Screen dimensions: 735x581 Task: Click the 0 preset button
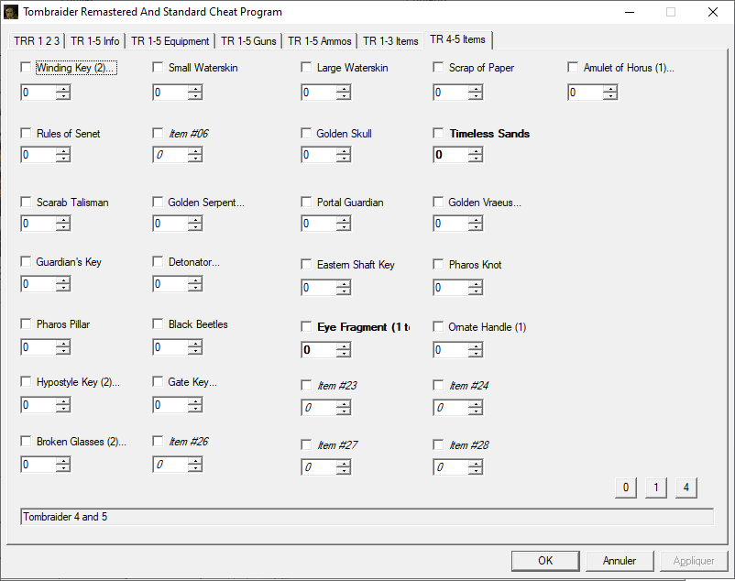pyautogui.click(x=626, y=488)
